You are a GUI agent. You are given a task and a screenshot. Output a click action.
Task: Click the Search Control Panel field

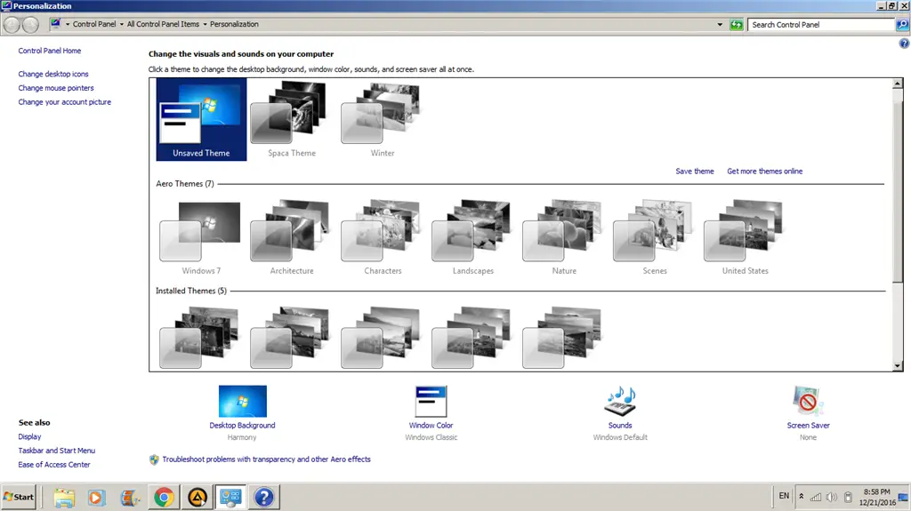[821, 24]
